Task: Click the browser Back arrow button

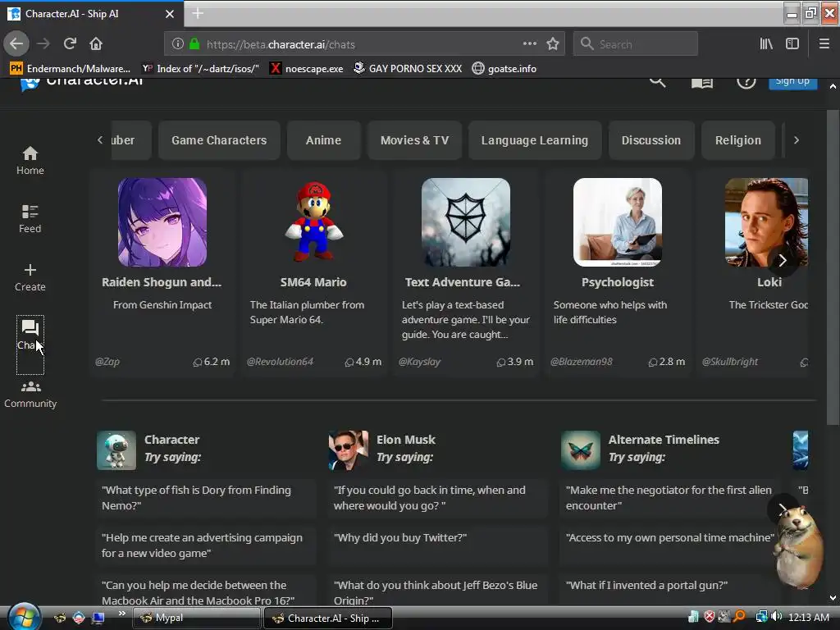Action: pyautogui.click(x=16, y=43)
